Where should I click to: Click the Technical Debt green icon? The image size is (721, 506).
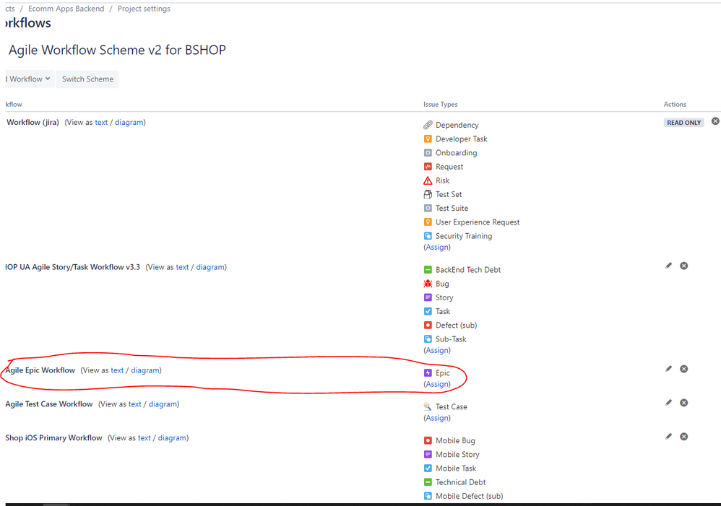(x=428, y=482)
